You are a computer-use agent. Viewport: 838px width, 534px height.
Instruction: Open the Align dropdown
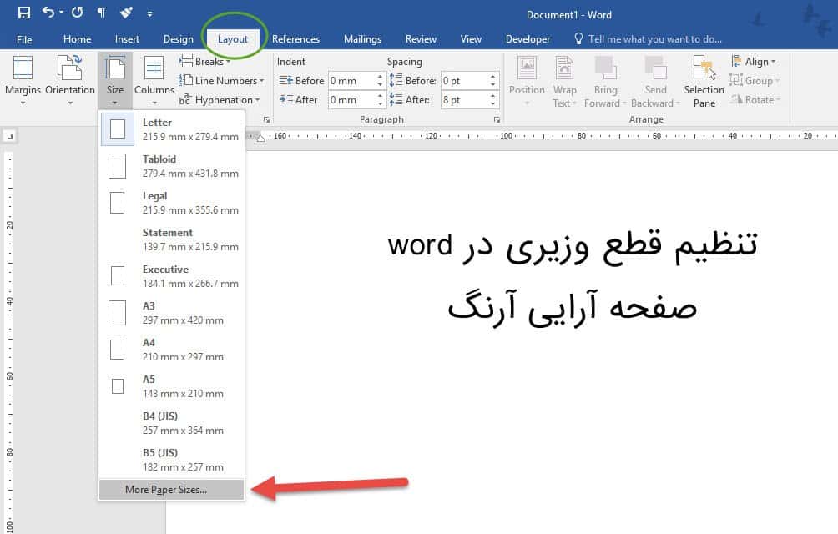pos(753,62)
